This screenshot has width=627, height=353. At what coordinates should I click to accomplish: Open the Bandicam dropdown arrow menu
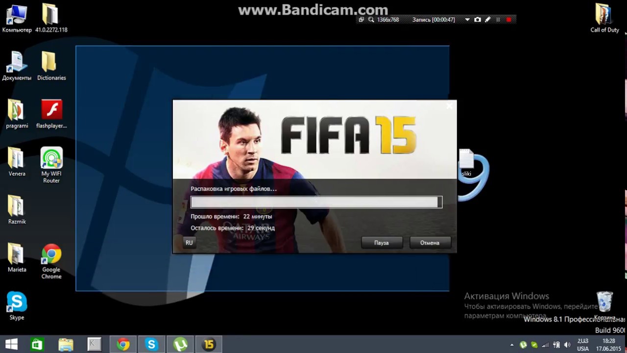click(467, 20)
